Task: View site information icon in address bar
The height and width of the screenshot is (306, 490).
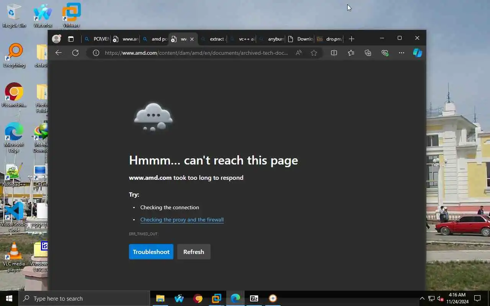Action: click(x=96, y=53)
